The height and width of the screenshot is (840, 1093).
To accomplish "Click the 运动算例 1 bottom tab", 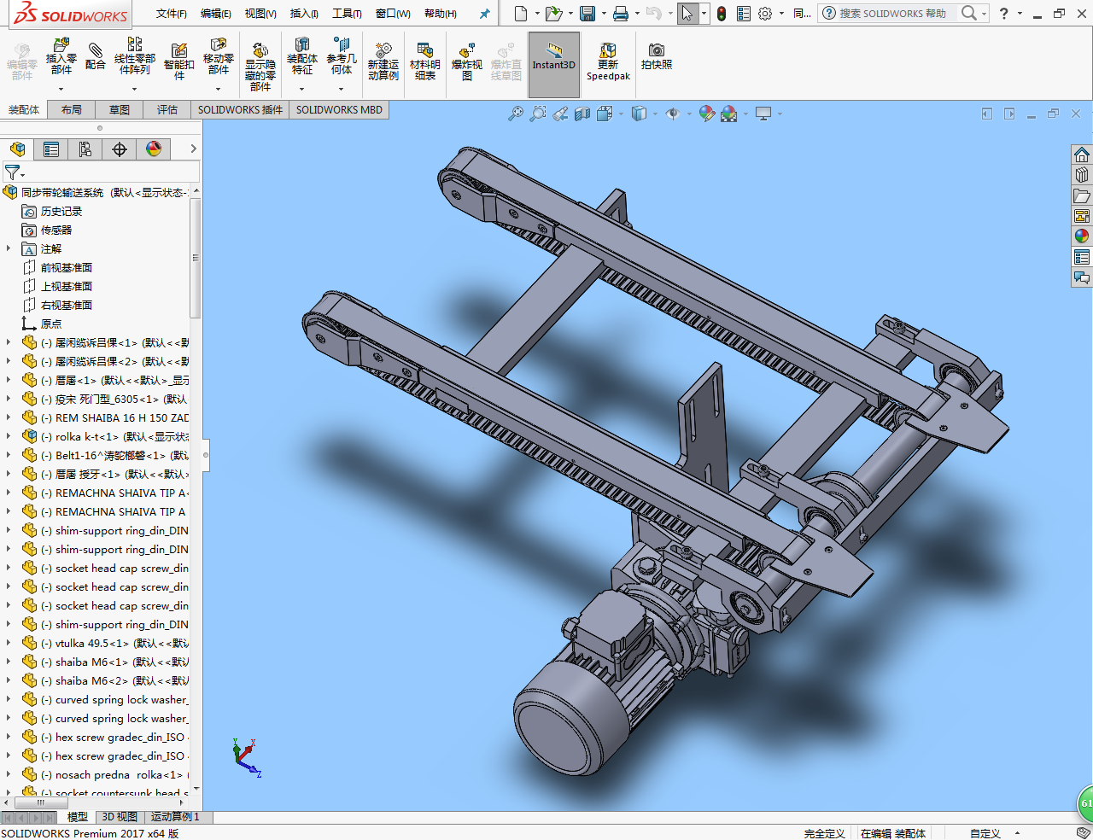I will (175, 817).
